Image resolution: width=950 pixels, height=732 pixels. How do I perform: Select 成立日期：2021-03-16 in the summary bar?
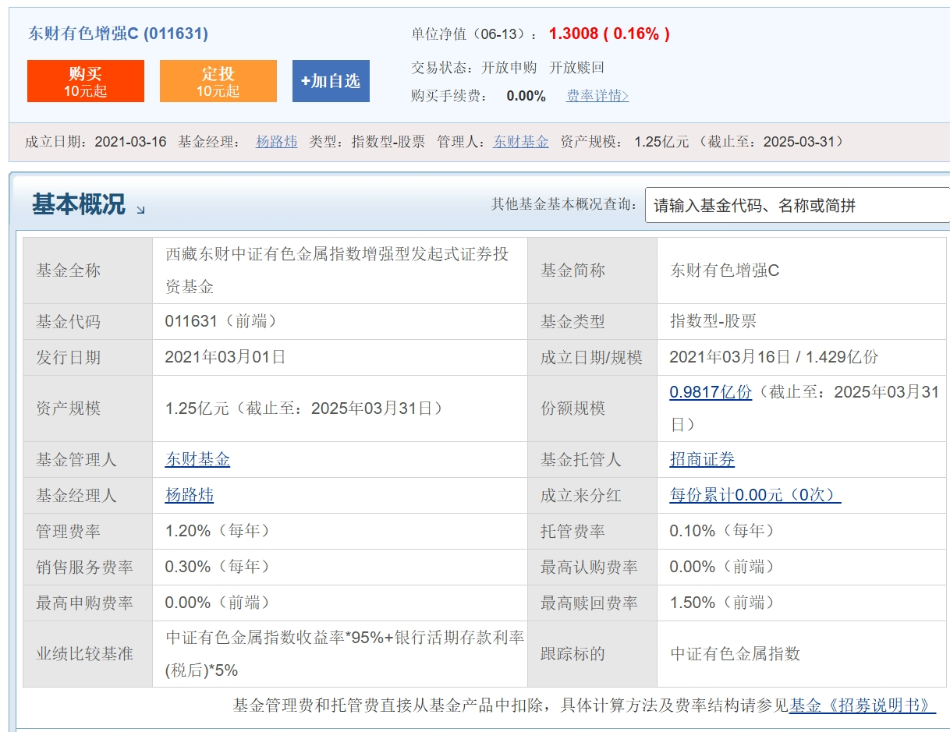click(x=96, y=142)
